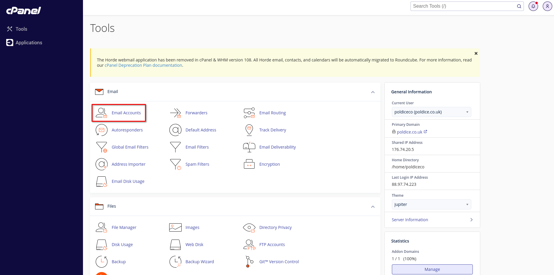This screenshot has height=275, width=554.
Task: Open the File Manager icon
Action: pos(101,227)
